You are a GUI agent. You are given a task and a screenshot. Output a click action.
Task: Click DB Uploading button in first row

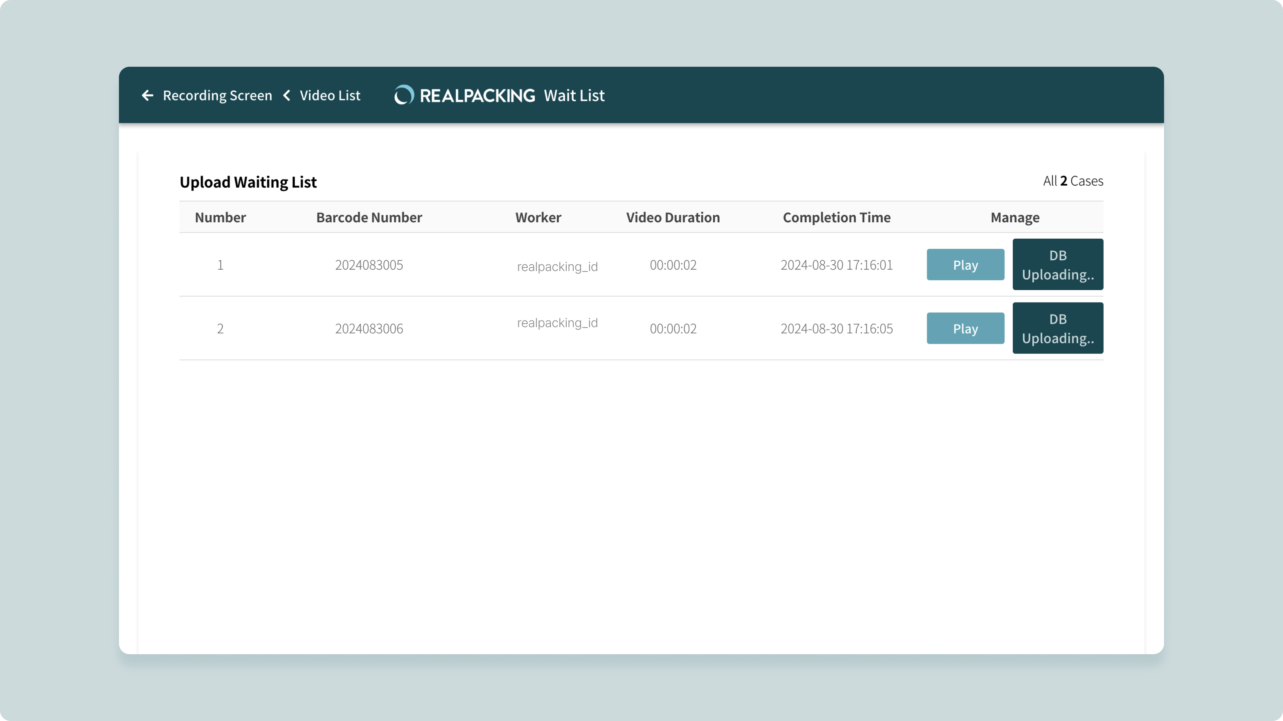[1057, 265]
